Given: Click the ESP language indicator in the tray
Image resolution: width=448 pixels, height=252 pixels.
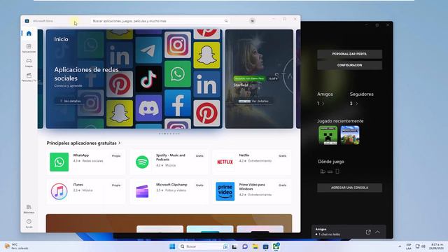Looking at the screenshot, I should coord(409,246).
